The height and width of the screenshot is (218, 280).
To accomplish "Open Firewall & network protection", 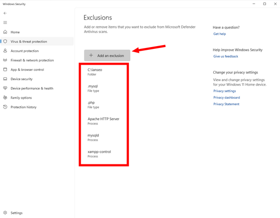I will coord(37,60).
